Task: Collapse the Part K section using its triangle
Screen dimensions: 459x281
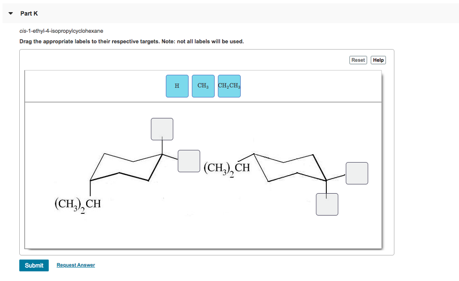Action: (10, 13)
